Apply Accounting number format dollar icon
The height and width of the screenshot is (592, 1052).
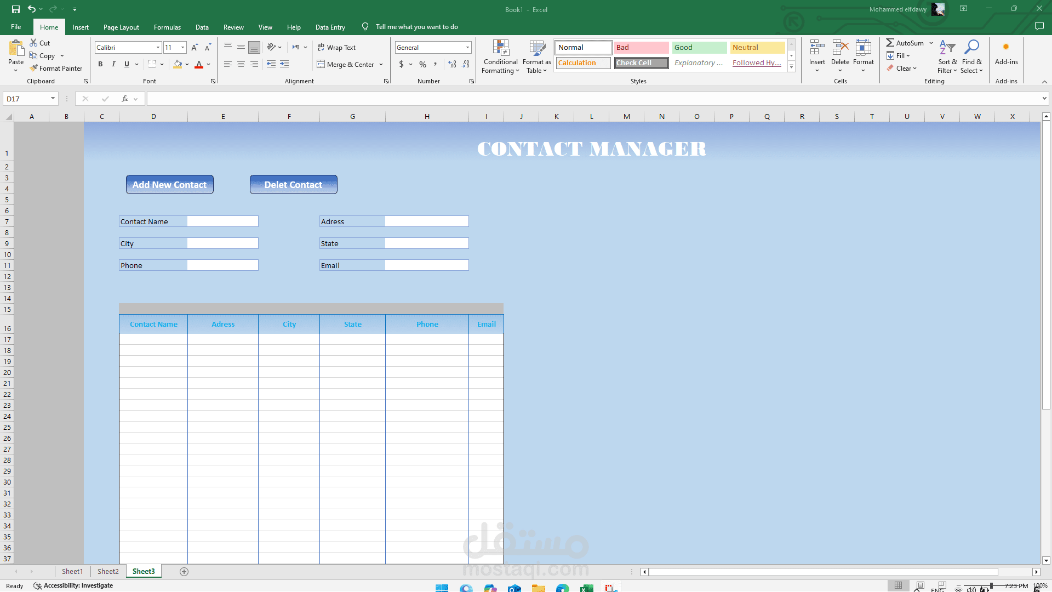tap(402, 64)
